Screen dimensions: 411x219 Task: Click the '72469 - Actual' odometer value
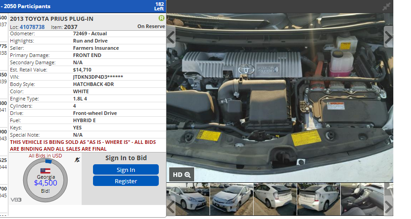click(90, 33)
